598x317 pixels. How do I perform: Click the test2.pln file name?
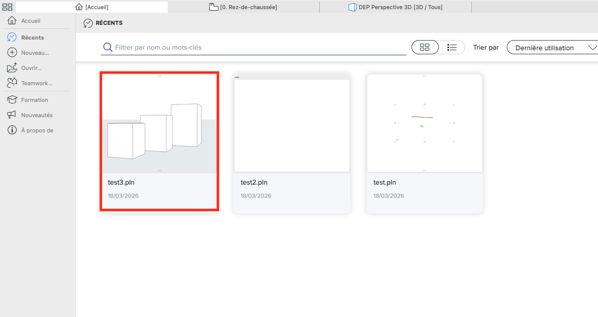pyautogui.click(x=253, y=183)
